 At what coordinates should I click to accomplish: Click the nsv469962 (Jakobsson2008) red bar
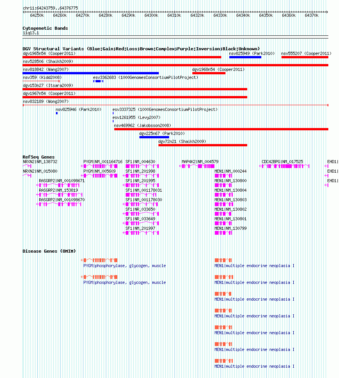pos(221,129)
